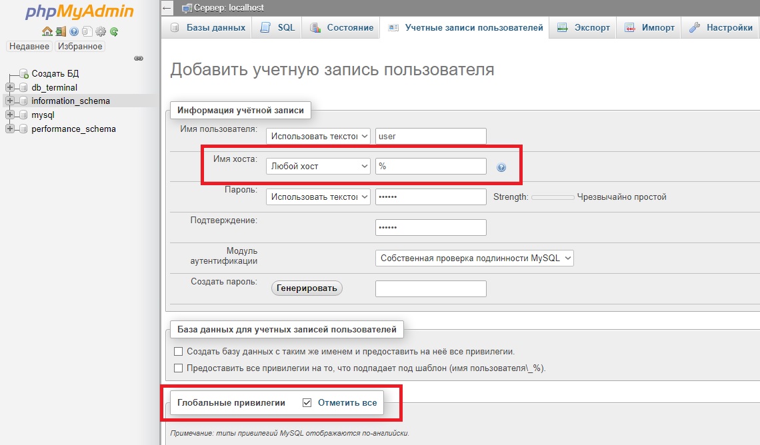
Task: Expand the mysql tree node
Action: click(x=10, y=115)
